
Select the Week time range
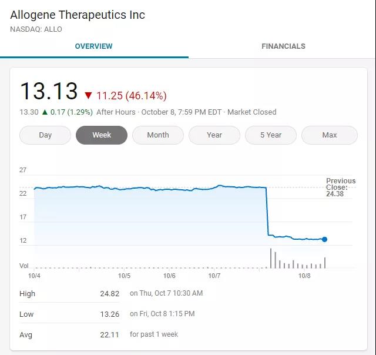(102, 135)
